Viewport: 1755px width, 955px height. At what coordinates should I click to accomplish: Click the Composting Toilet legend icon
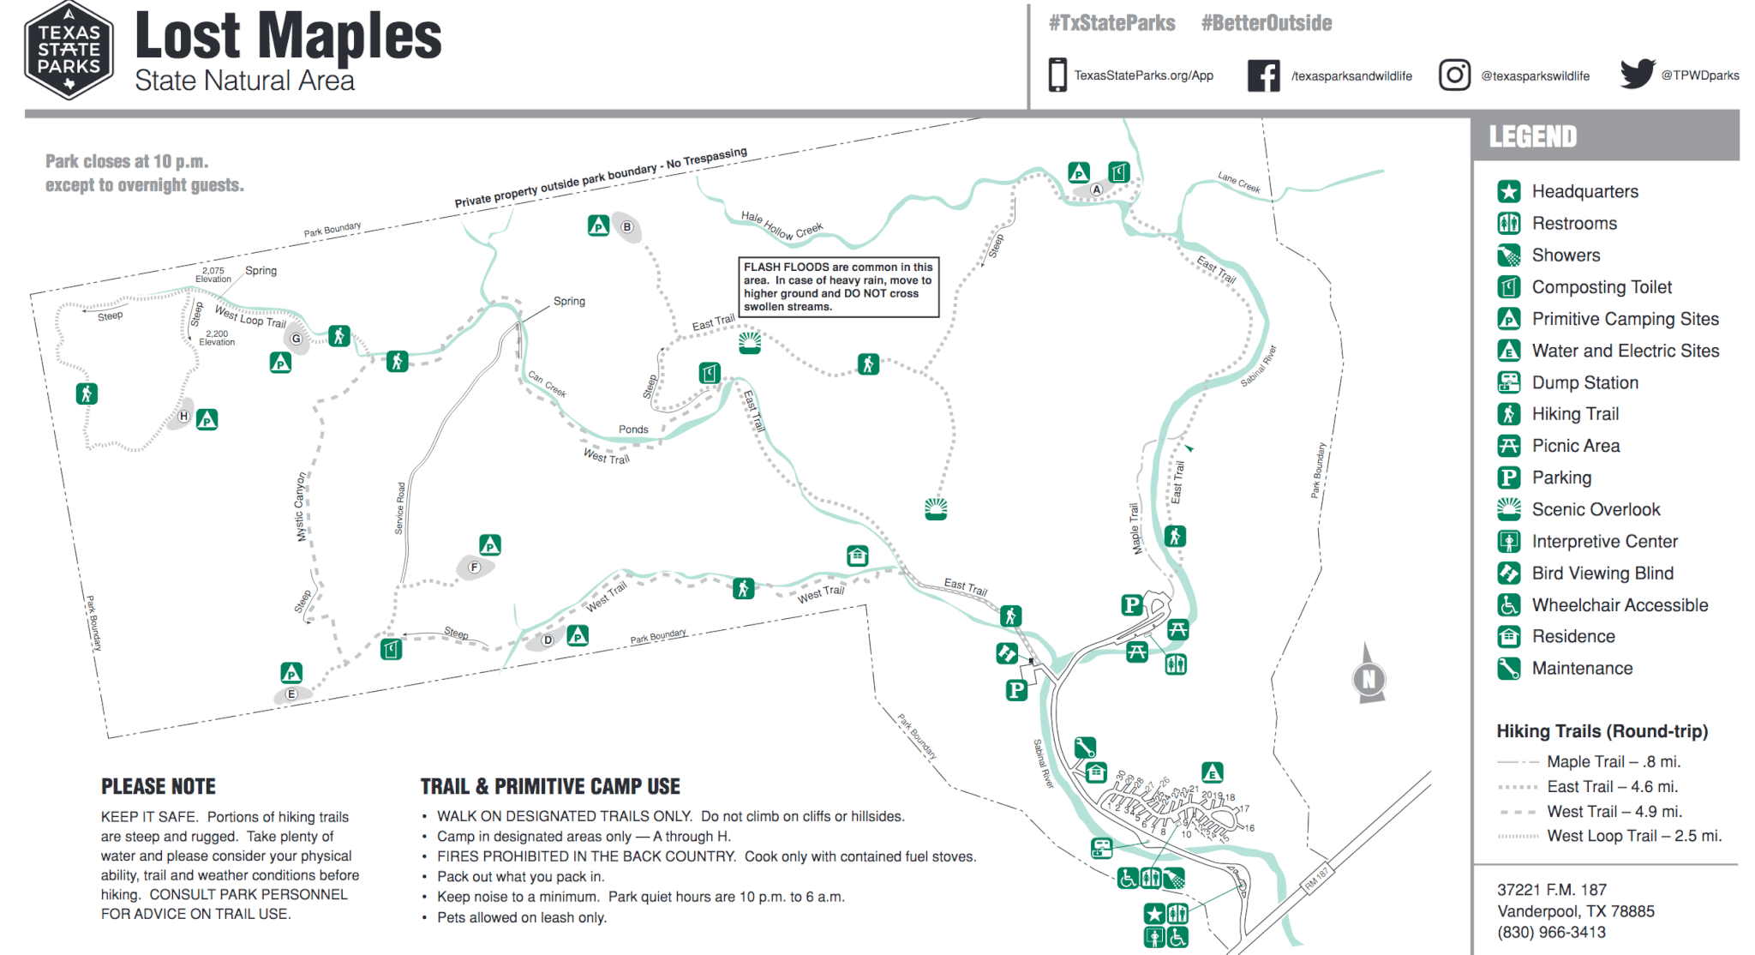pos(1509,286)
